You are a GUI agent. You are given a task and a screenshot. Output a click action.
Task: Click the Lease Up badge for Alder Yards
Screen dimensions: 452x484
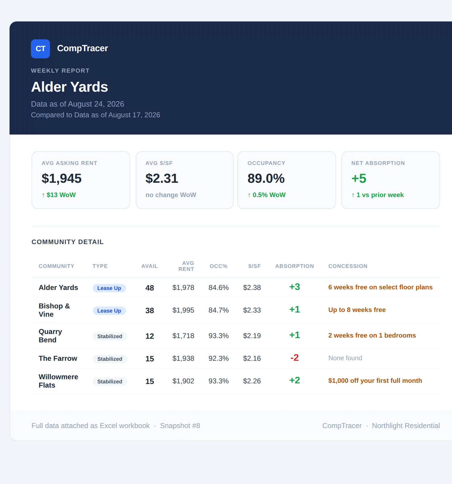pyautogui.click(x=109, y=288)
